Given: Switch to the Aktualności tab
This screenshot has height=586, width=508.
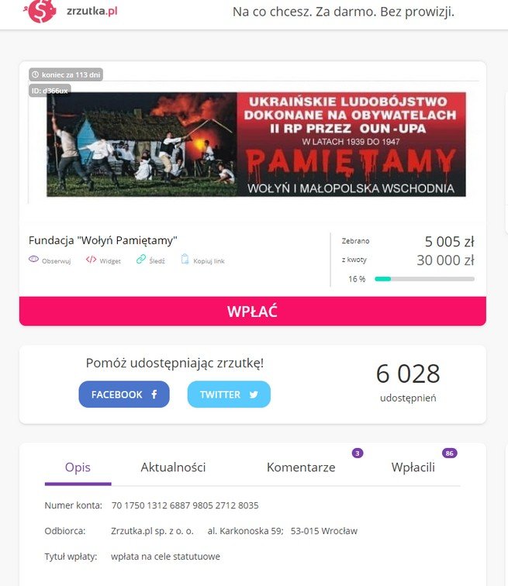Looking at the screenshot, I should click(173, 467).
